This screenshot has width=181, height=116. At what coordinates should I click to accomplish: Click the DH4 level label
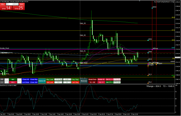150,52
